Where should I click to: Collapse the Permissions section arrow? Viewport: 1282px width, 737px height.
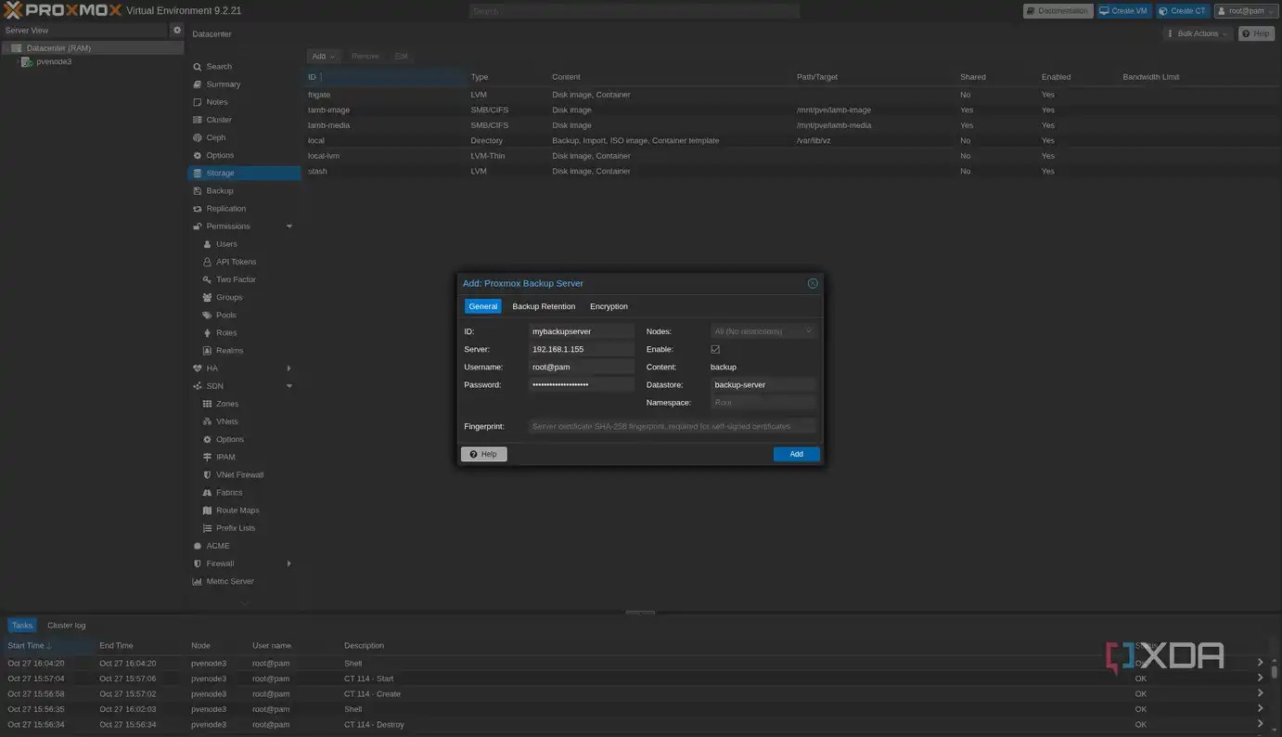click(x=289, y=226)
